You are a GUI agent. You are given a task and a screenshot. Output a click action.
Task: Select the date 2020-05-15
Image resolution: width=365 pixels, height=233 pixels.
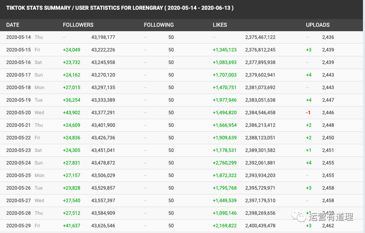(18, 50)
